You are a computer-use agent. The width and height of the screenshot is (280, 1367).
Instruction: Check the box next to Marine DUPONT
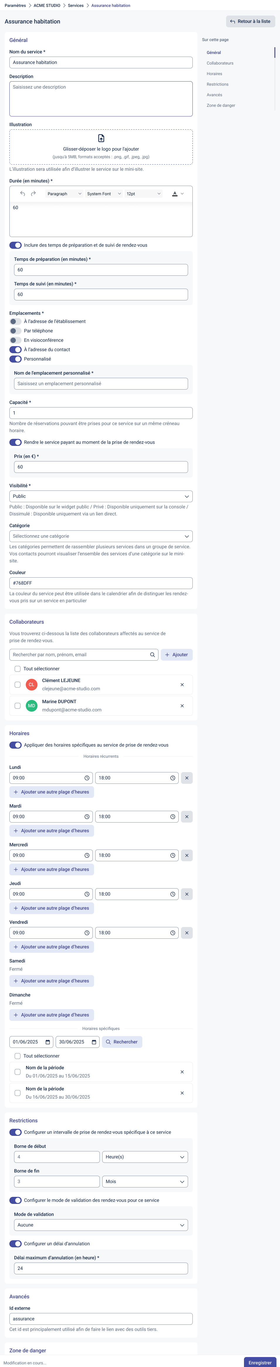[x=18, y=706]
